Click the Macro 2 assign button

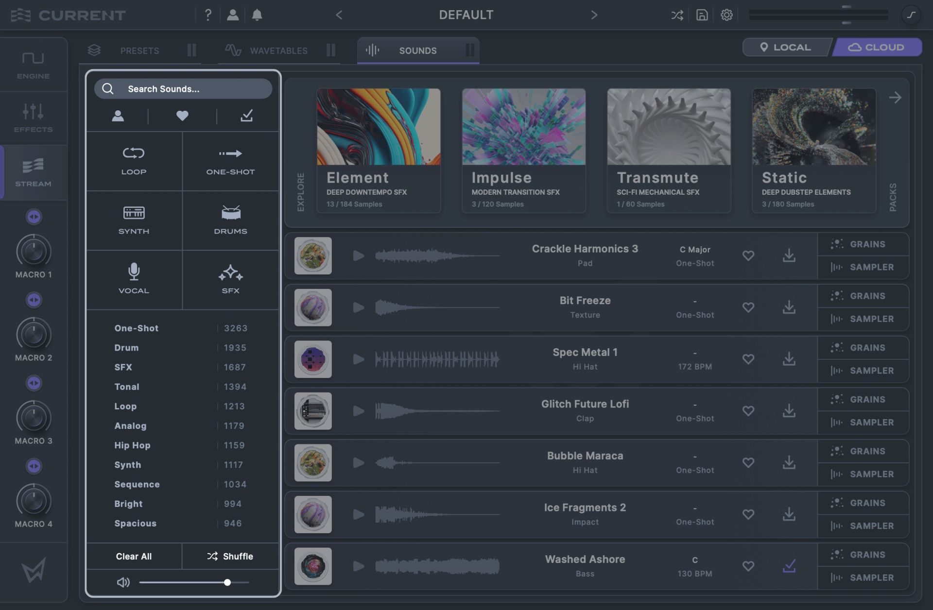coord(34,300)
